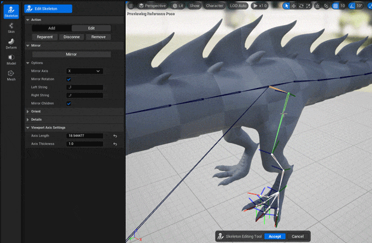This screenshot has width=372, height=243.
Task: Collapse the Viewport Axis Settings section
Action: coord(28,127)
